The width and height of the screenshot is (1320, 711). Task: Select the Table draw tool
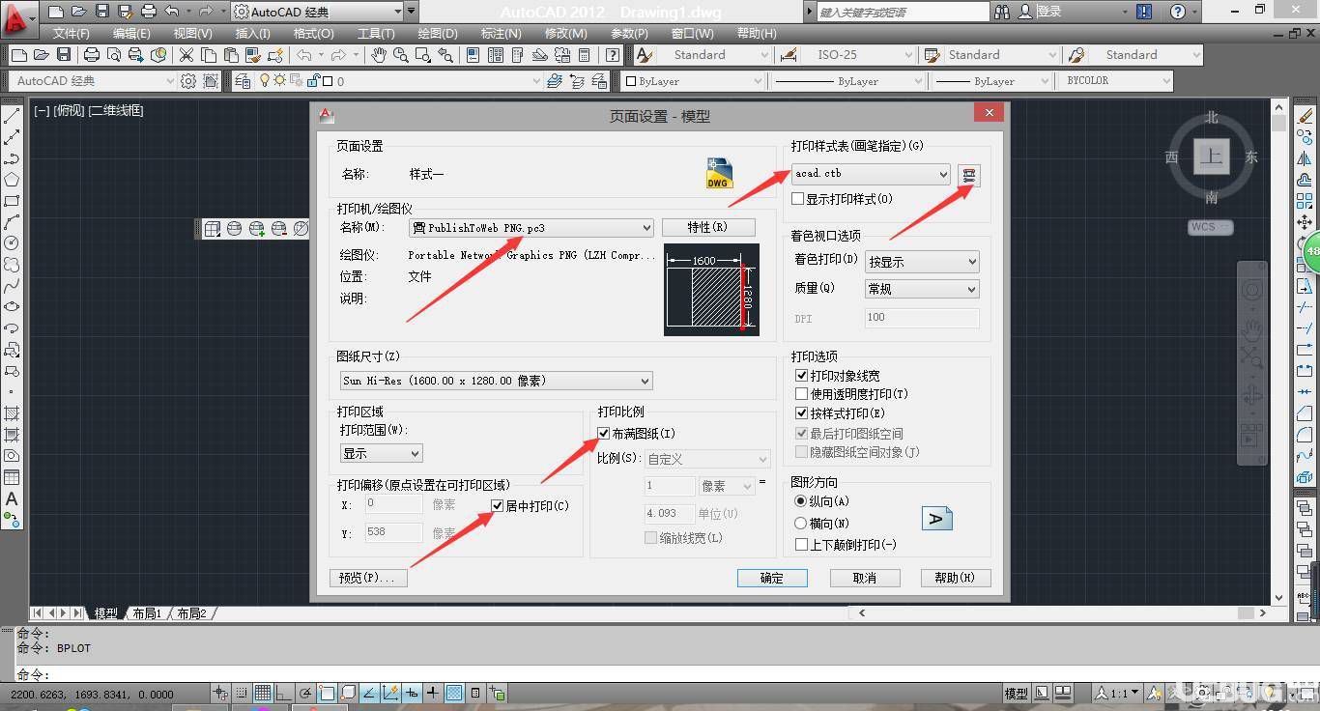(x=12, y=477)
